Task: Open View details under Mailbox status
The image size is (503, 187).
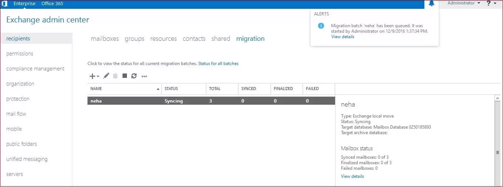Action: [x=352, y=176]
